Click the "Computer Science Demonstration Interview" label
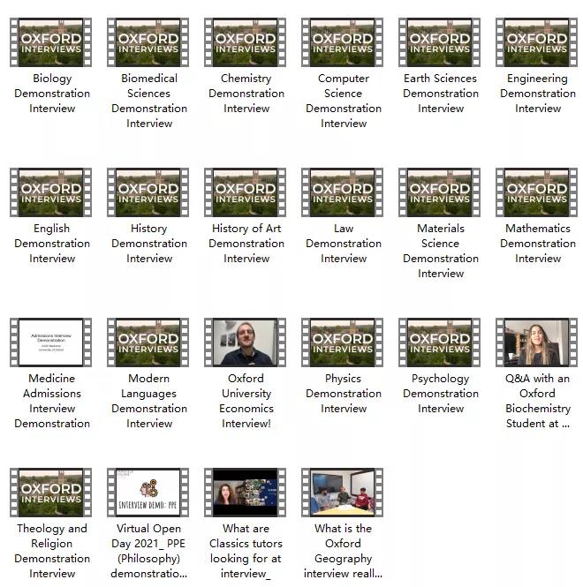The width and height of the screenshot is (583, 587). tap(344, 101)
